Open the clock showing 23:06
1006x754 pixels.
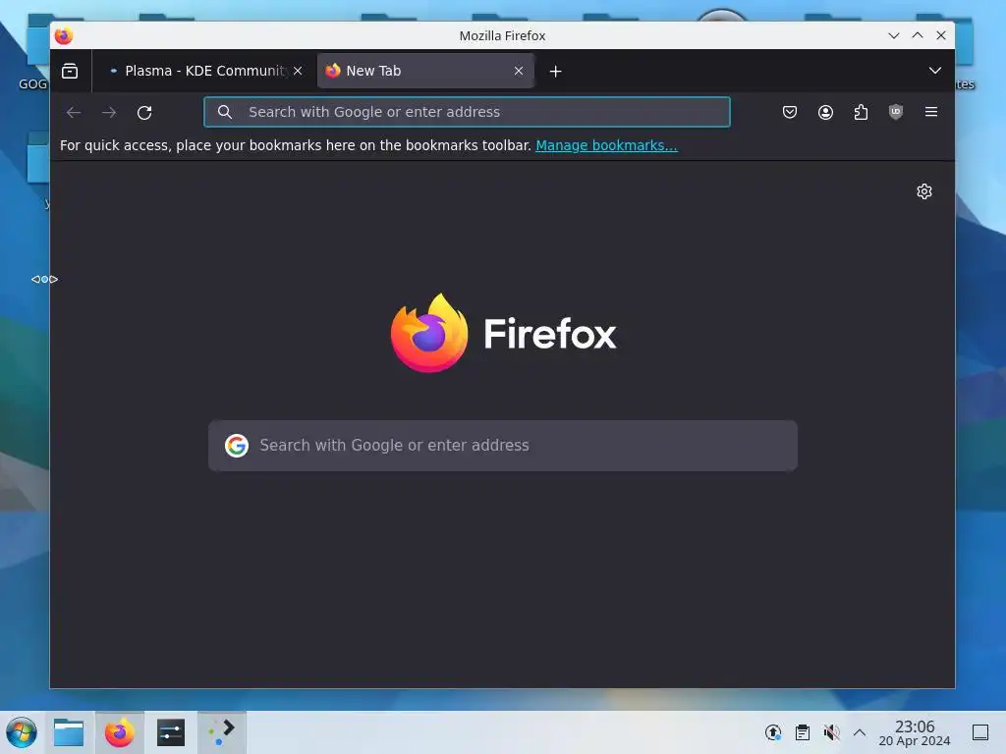pos(915,732)
